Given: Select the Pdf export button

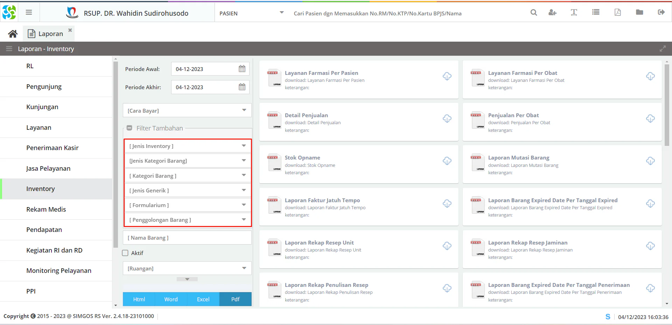Looking at the screenshot, I should (x=235, y=299).
